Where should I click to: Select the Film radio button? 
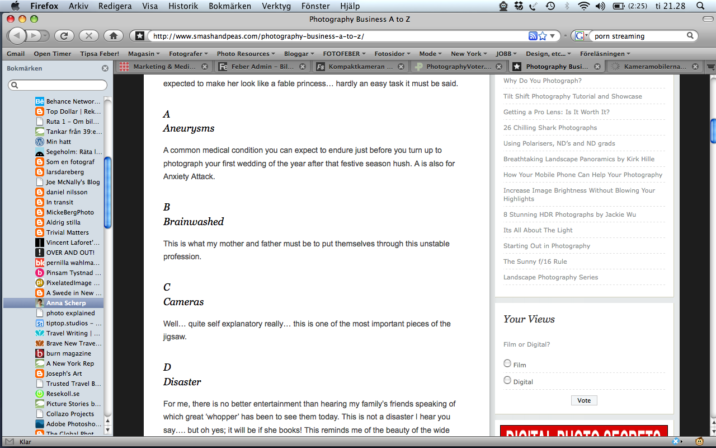(x=507, y=363)
